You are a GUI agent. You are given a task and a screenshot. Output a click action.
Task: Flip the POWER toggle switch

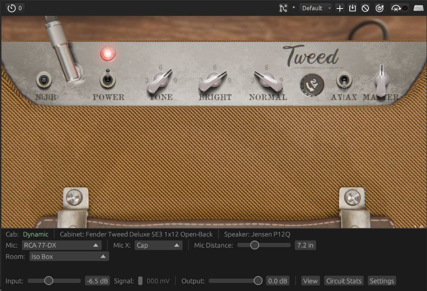coord(108,79)
